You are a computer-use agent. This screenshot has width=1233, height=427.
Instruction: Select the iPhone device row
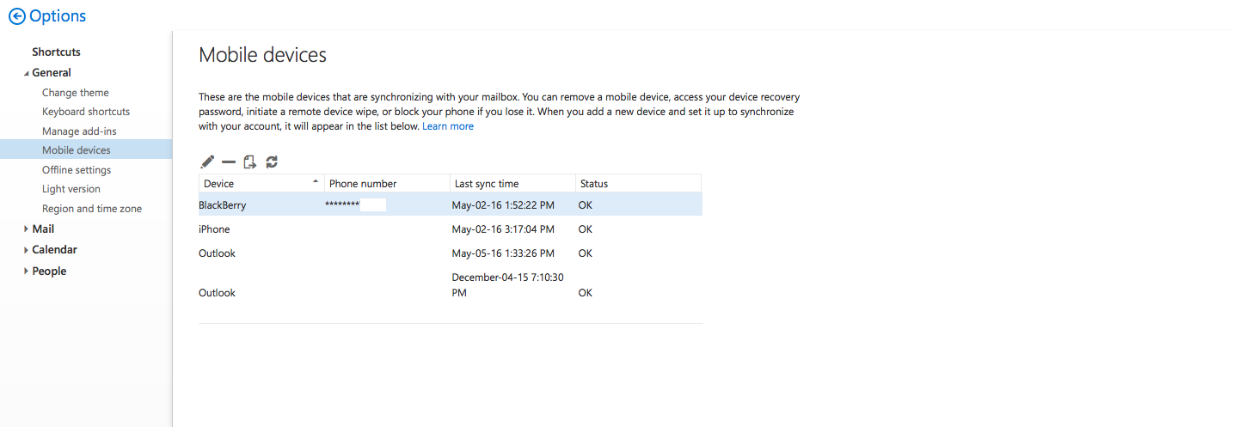click(x=214, y=229)
